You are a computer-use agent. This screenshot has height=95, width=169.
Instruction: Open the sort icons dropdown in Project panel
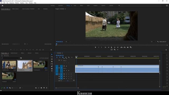click(x=21, y=88)
